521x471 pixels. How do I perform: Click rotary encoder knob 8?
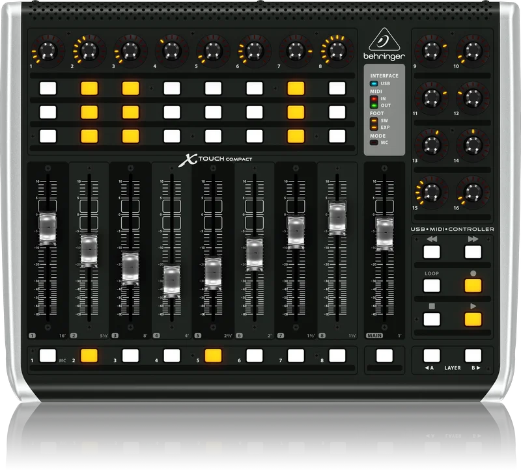337,51
